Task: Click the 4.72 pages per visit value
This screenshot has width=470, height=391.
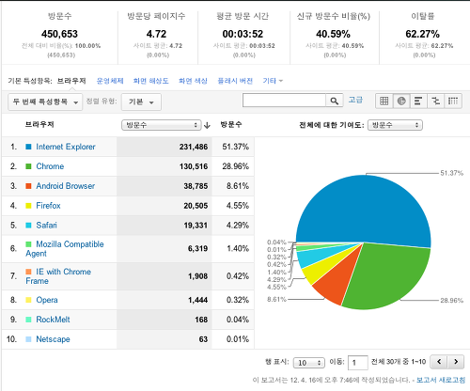Action: tap(156, 34)
